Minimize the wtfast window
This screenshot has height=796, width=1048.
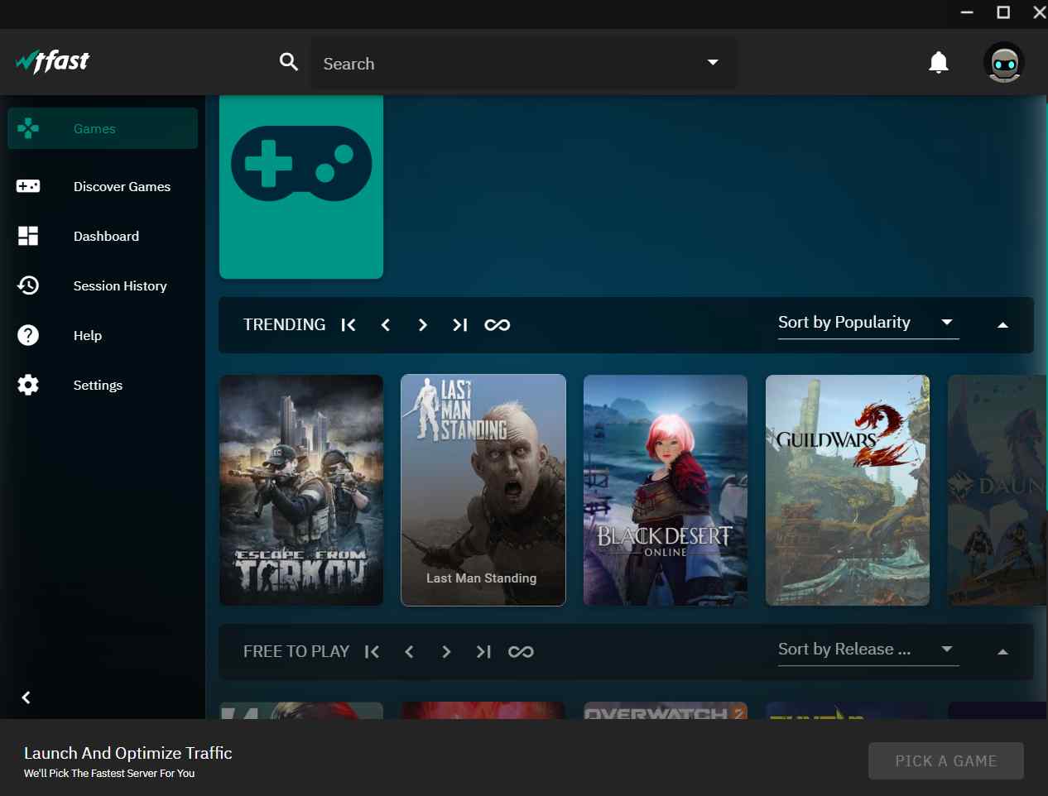pos(967,12)
